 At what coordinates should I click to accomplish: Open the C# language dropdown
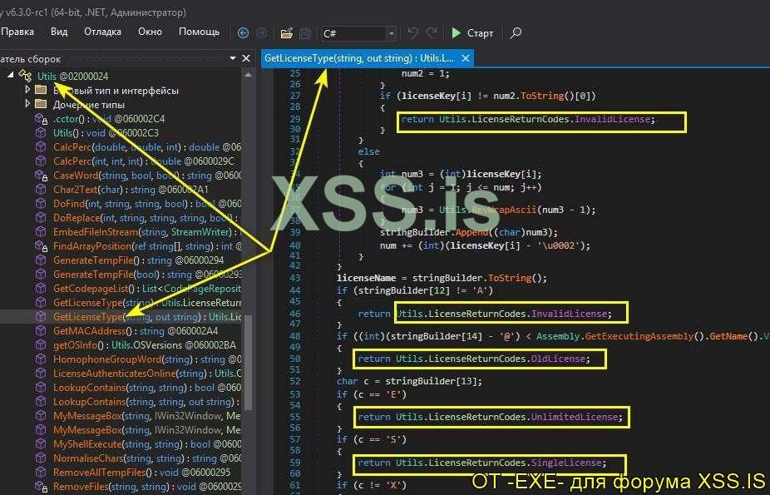359,33
